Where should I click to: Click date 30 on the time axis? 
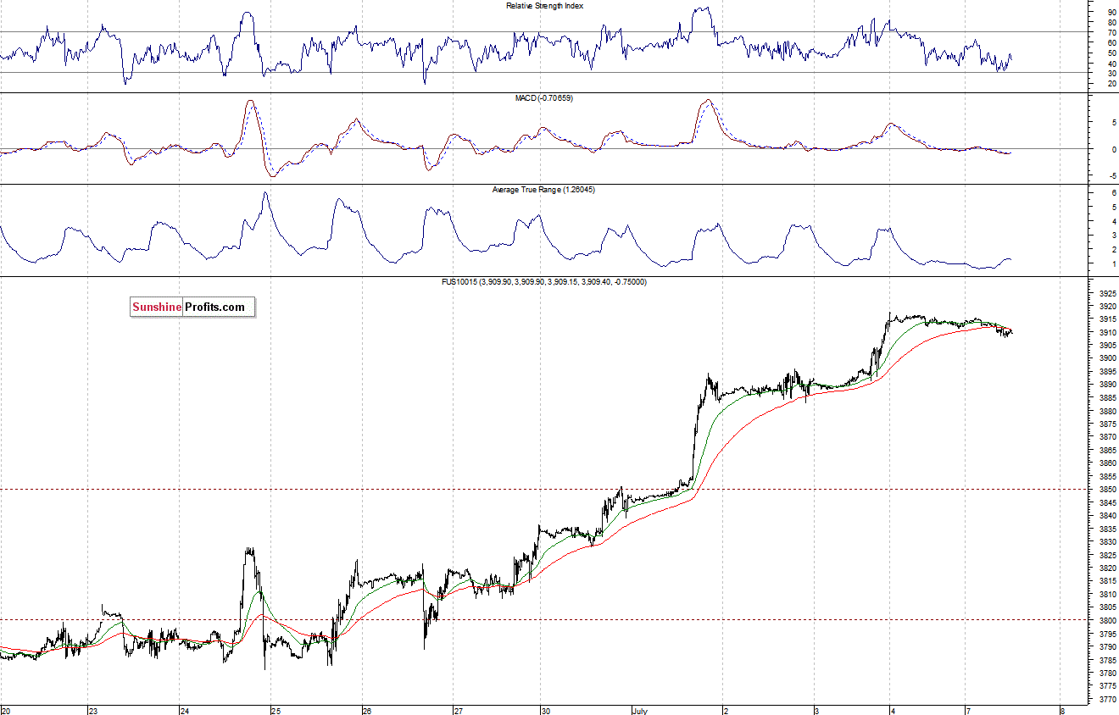tap(546, 710)
